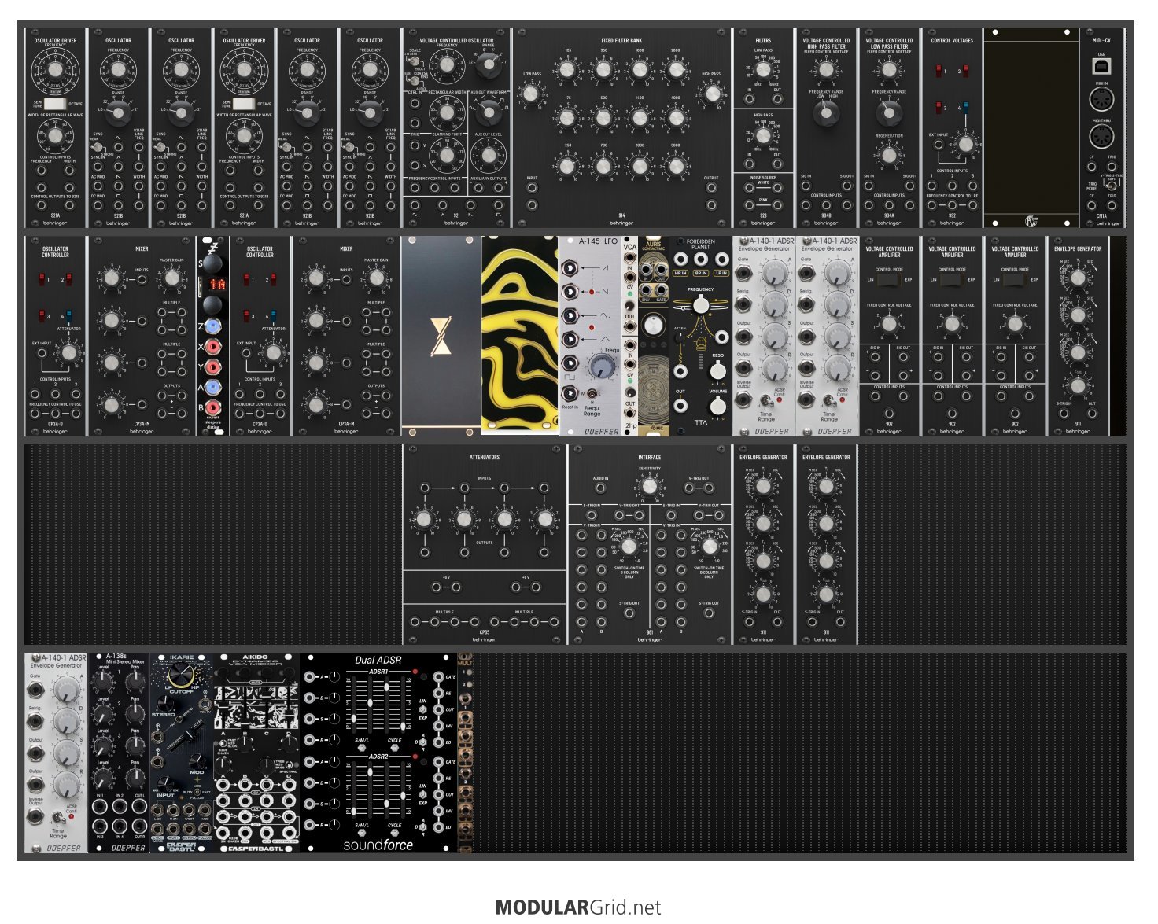Click the A-145 LFO square wave output jack
1158x924 pixels.
coord(569,363)
